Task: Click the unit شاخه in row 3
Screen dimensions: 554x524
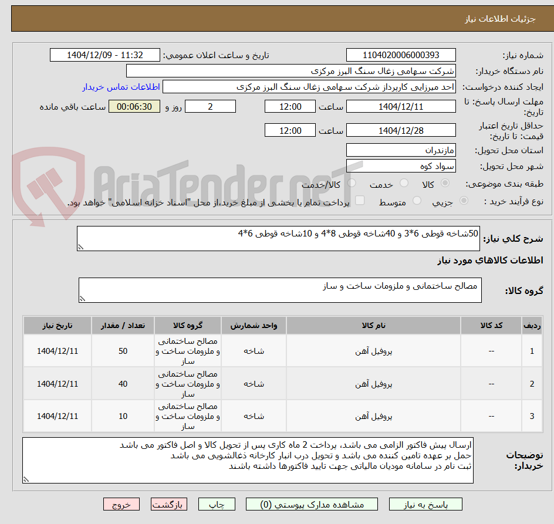Action: coord(254,416)
